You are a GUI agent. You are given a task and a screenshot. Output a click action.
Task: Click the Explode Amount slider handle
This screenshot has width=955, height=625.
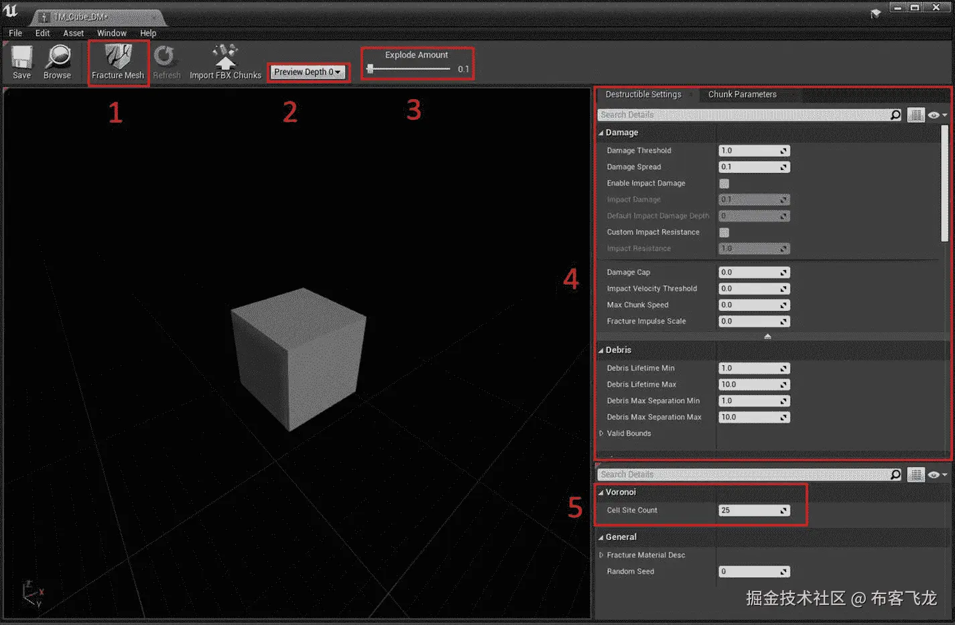pyautogui.click(x=370, y=69)
